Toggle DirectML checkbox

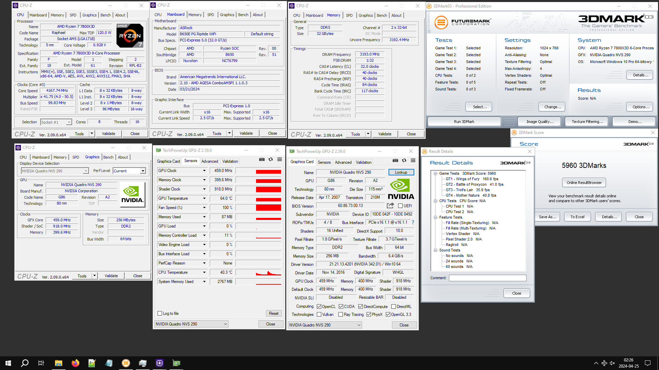[x=394, y=307]
